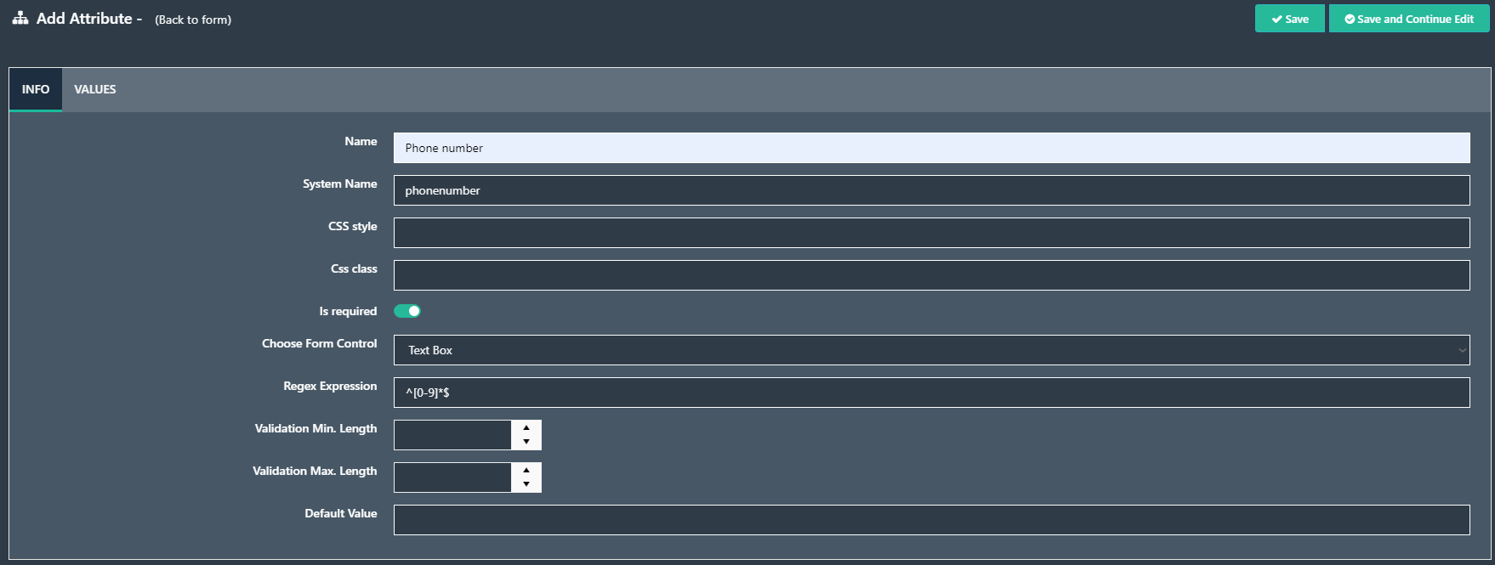Click the System Name input field

[x=931, y=190]
